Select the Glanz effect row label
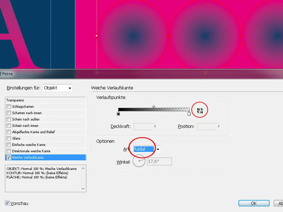Image resolution: width=283 pixels, height=212 pixels. pos(16,138)
